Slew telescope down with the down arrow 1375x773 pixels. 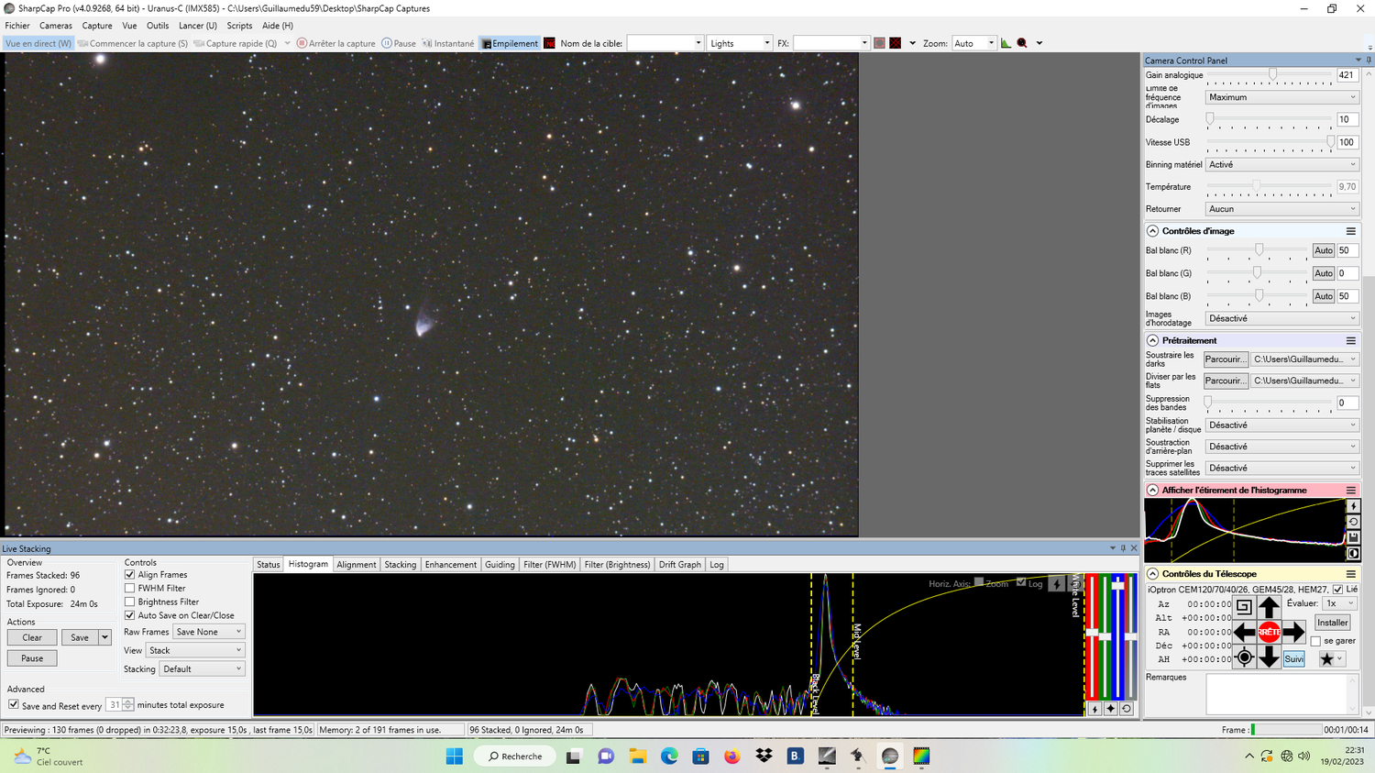pos(1269,657)
